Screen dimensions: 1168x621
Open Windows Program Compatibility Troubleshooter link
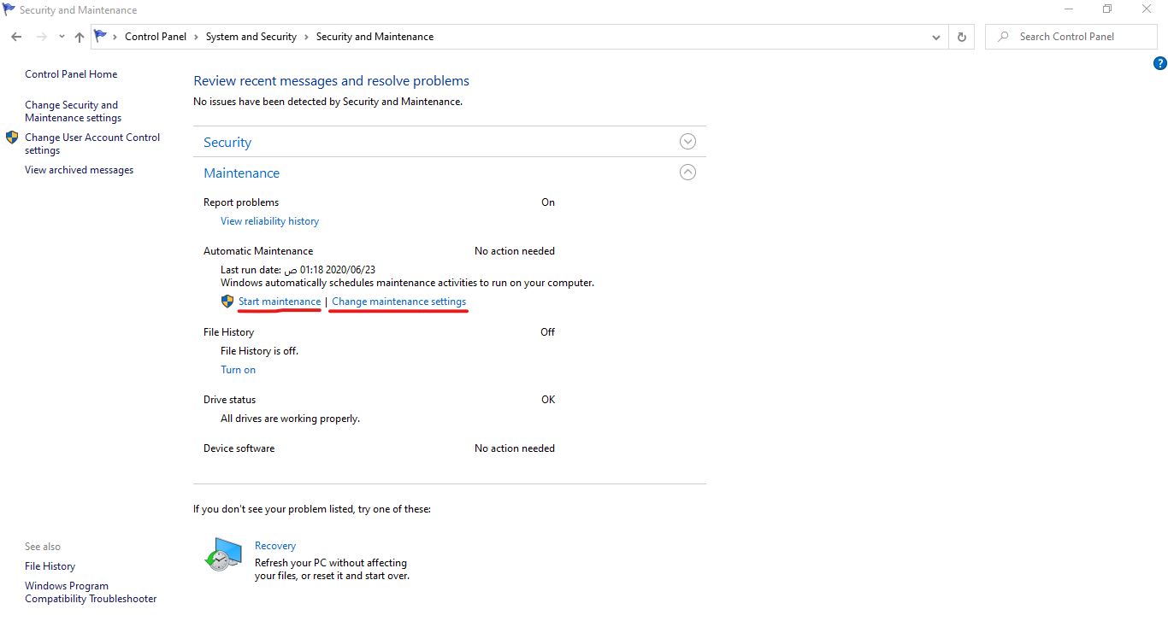[x=91, y=592]
